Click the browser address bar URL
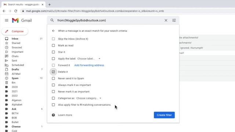 tap(95, 11)
